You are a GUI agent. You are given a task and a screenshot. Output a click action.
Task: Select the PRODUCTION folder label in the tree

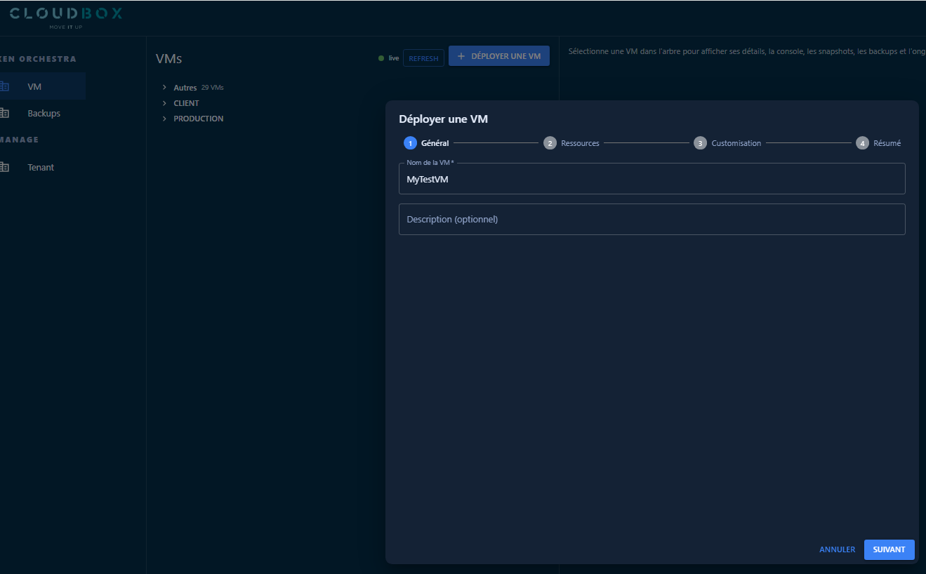pyautogui.click(x=199, y=119)
